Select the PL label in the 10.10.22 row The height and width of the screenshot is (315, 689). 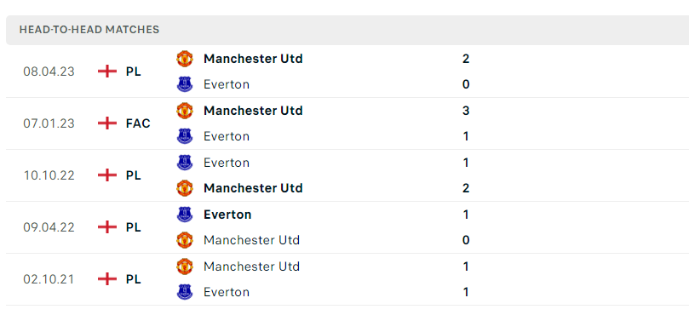133,175
